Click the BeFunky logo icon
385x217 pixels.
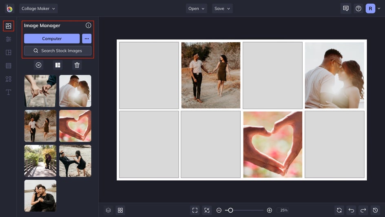(9, 9)
